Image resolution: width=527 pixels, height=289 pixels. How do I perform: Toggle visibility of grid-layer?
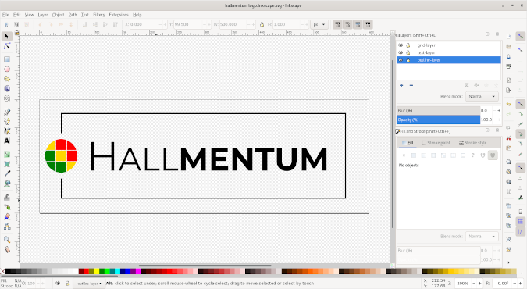point(401,45)
